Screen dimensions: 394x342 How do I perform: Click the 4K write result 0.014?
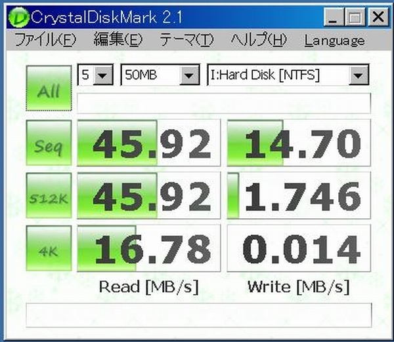[299, 248]
